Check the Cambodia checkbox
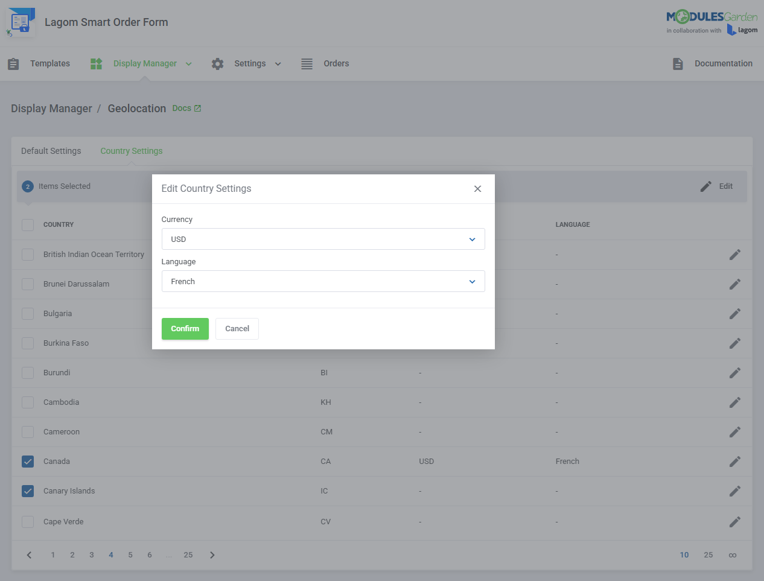764x581 pixels. (28, 402)
